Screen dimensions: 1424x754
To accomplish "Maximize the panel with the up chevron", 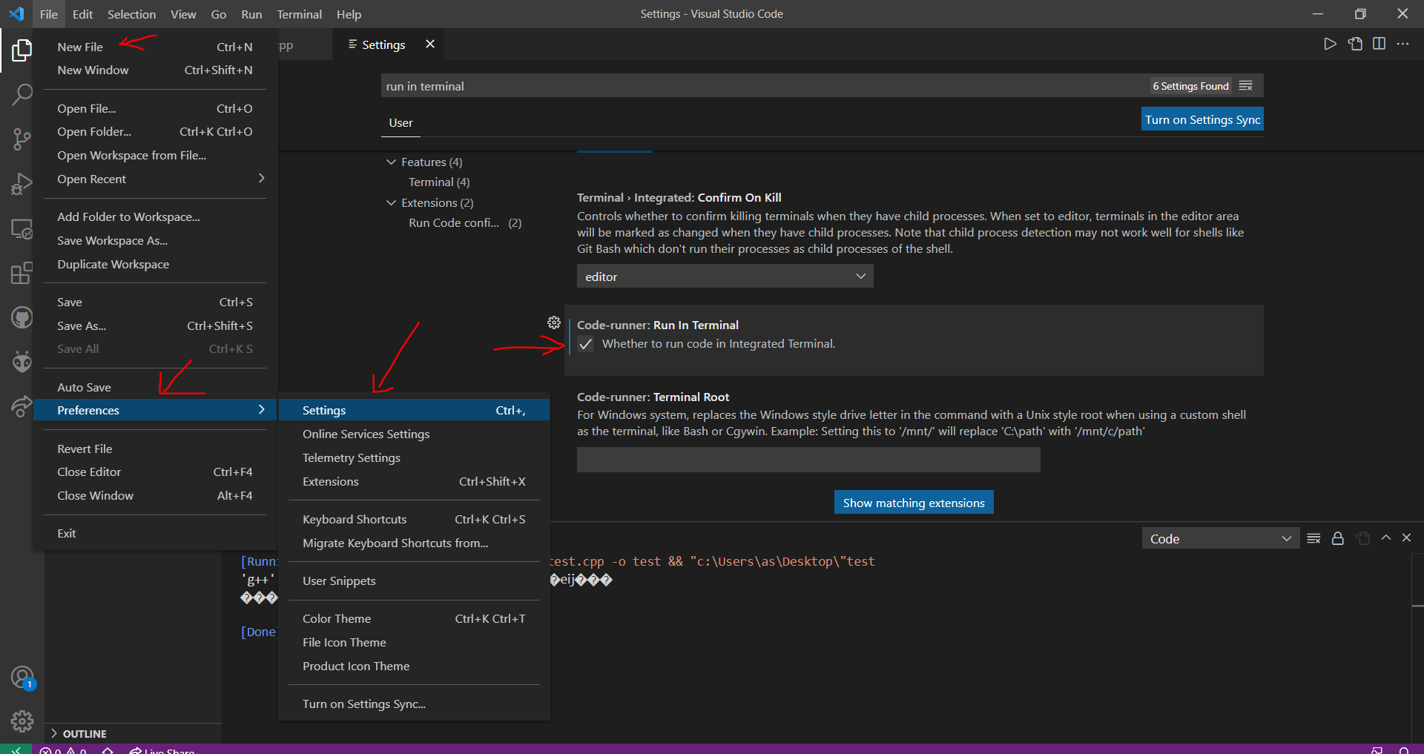I will click(x=1385, y=538).
